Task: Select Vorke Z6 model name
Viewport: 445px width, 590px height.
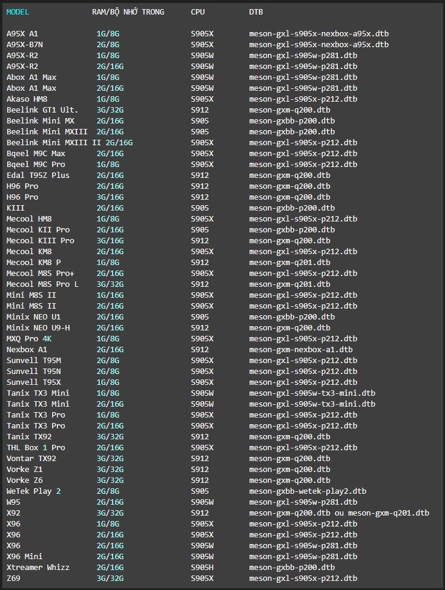Action: (x=24, y=480)
